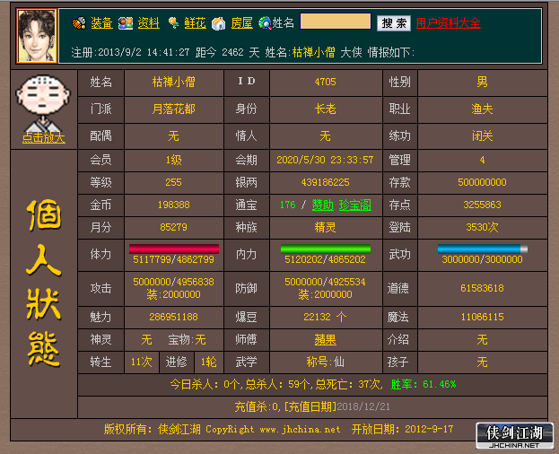Open 用户资料大全 link

click(x=448, y=23)
